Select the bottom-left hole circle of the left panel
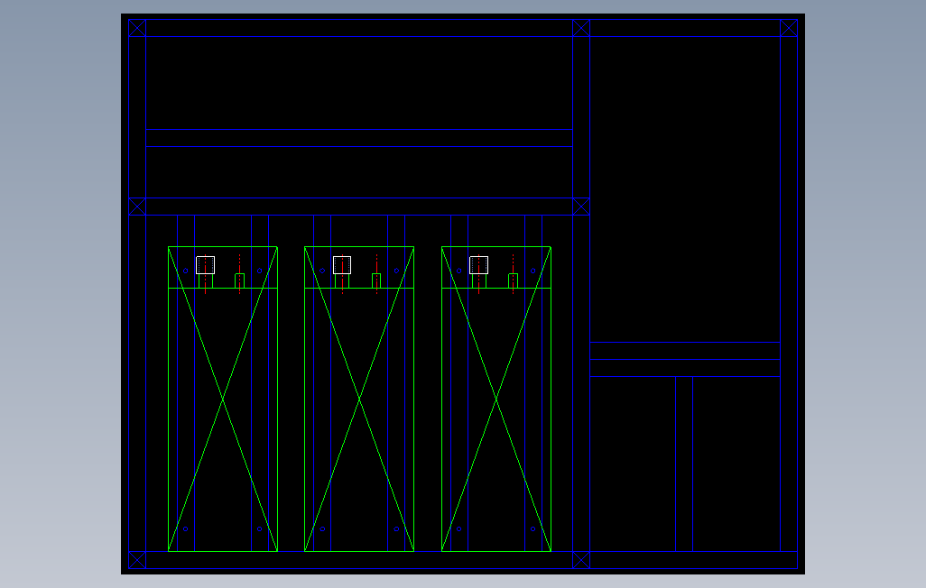 185,529
